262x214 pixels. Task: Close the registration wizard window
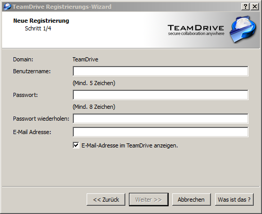tap(255, 7)
